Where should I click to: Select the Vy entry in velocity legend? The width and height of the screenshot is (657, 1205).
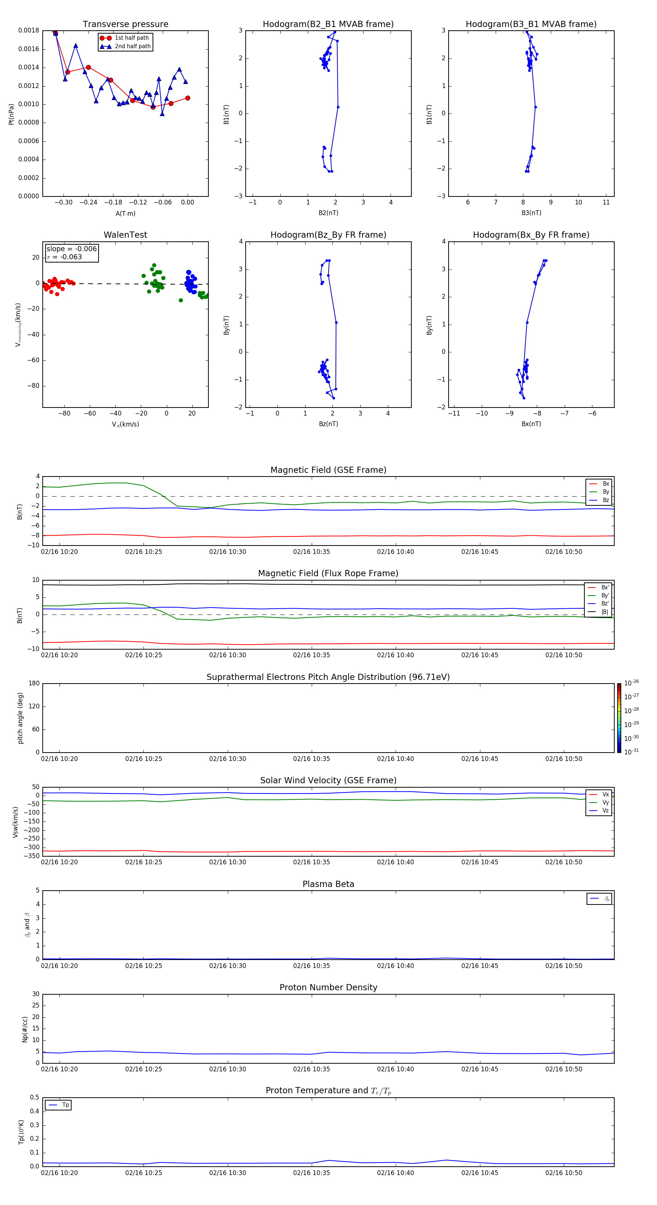click(599, 803)
